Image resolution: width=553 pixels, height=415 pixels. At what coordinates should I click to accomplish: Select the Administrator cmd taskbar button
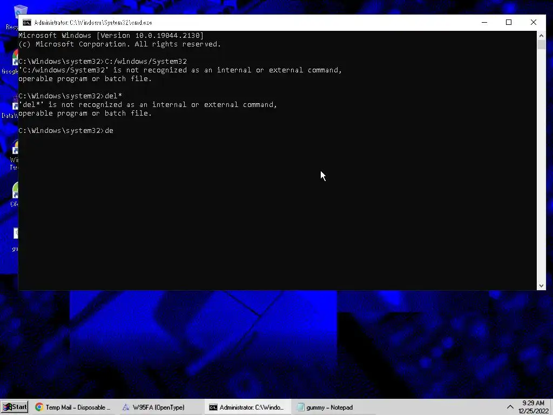click(247, 407)
